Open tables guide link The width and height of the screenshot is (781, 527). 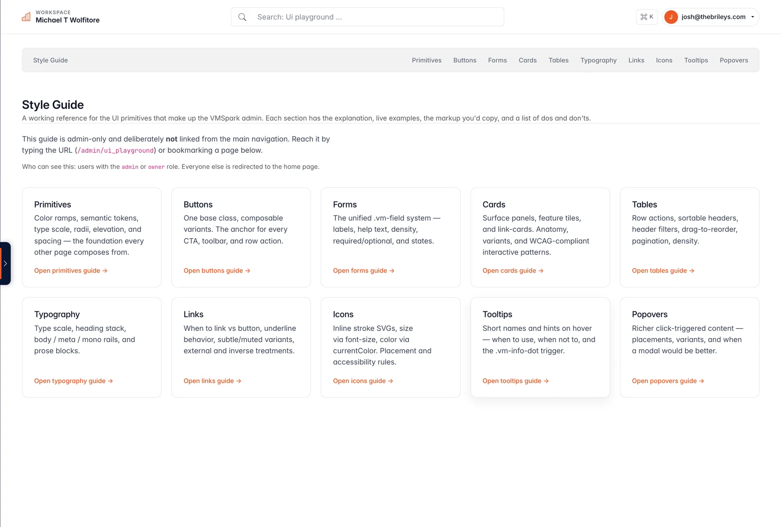tap(663, 271)
